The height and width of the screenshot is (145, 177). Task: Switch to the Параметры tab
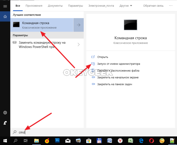75,6
